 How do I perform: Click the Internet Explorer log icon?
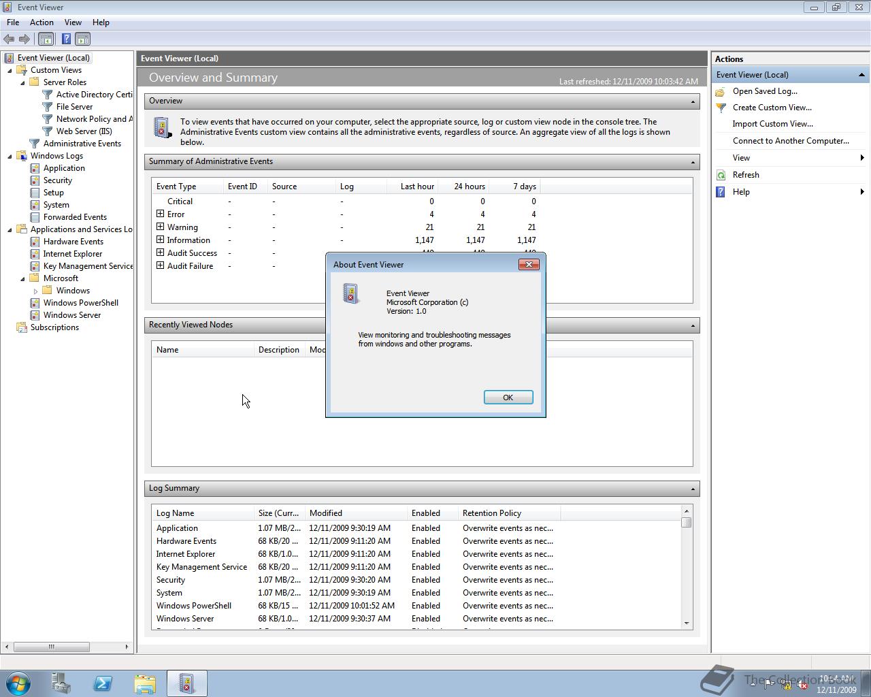(35, 254)
